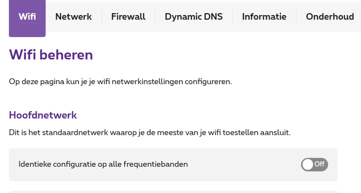This screenshot has width=361, height=193.
Task: Click the "Off" label on the switch
Action: pos(320,164)
